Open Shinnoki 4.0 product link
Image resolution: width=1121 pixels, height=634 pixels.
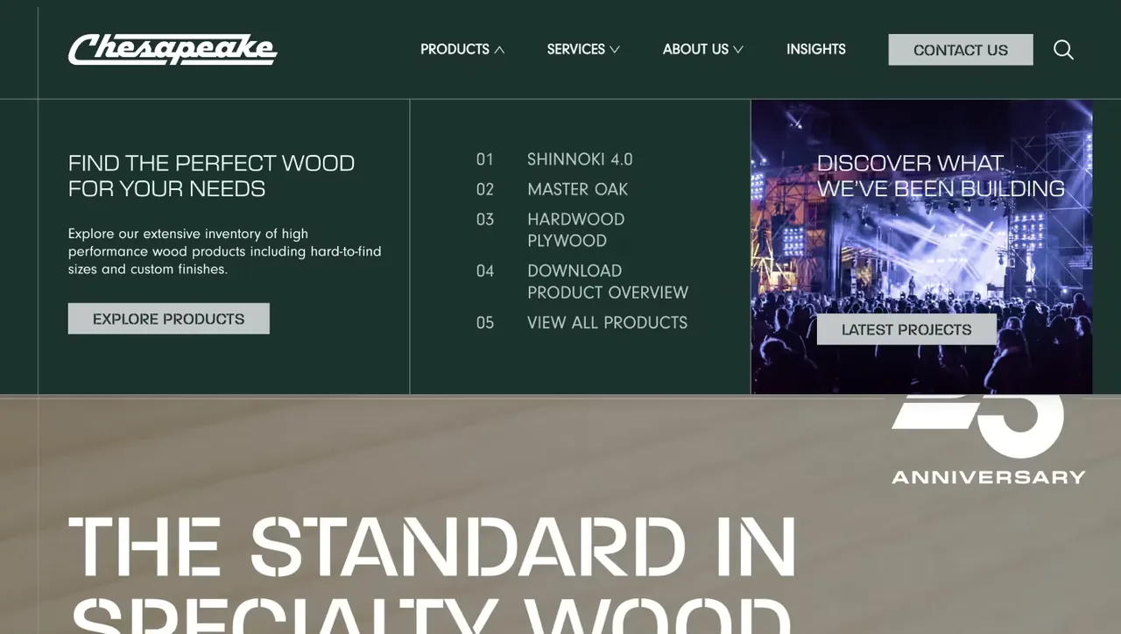[580, 159]
